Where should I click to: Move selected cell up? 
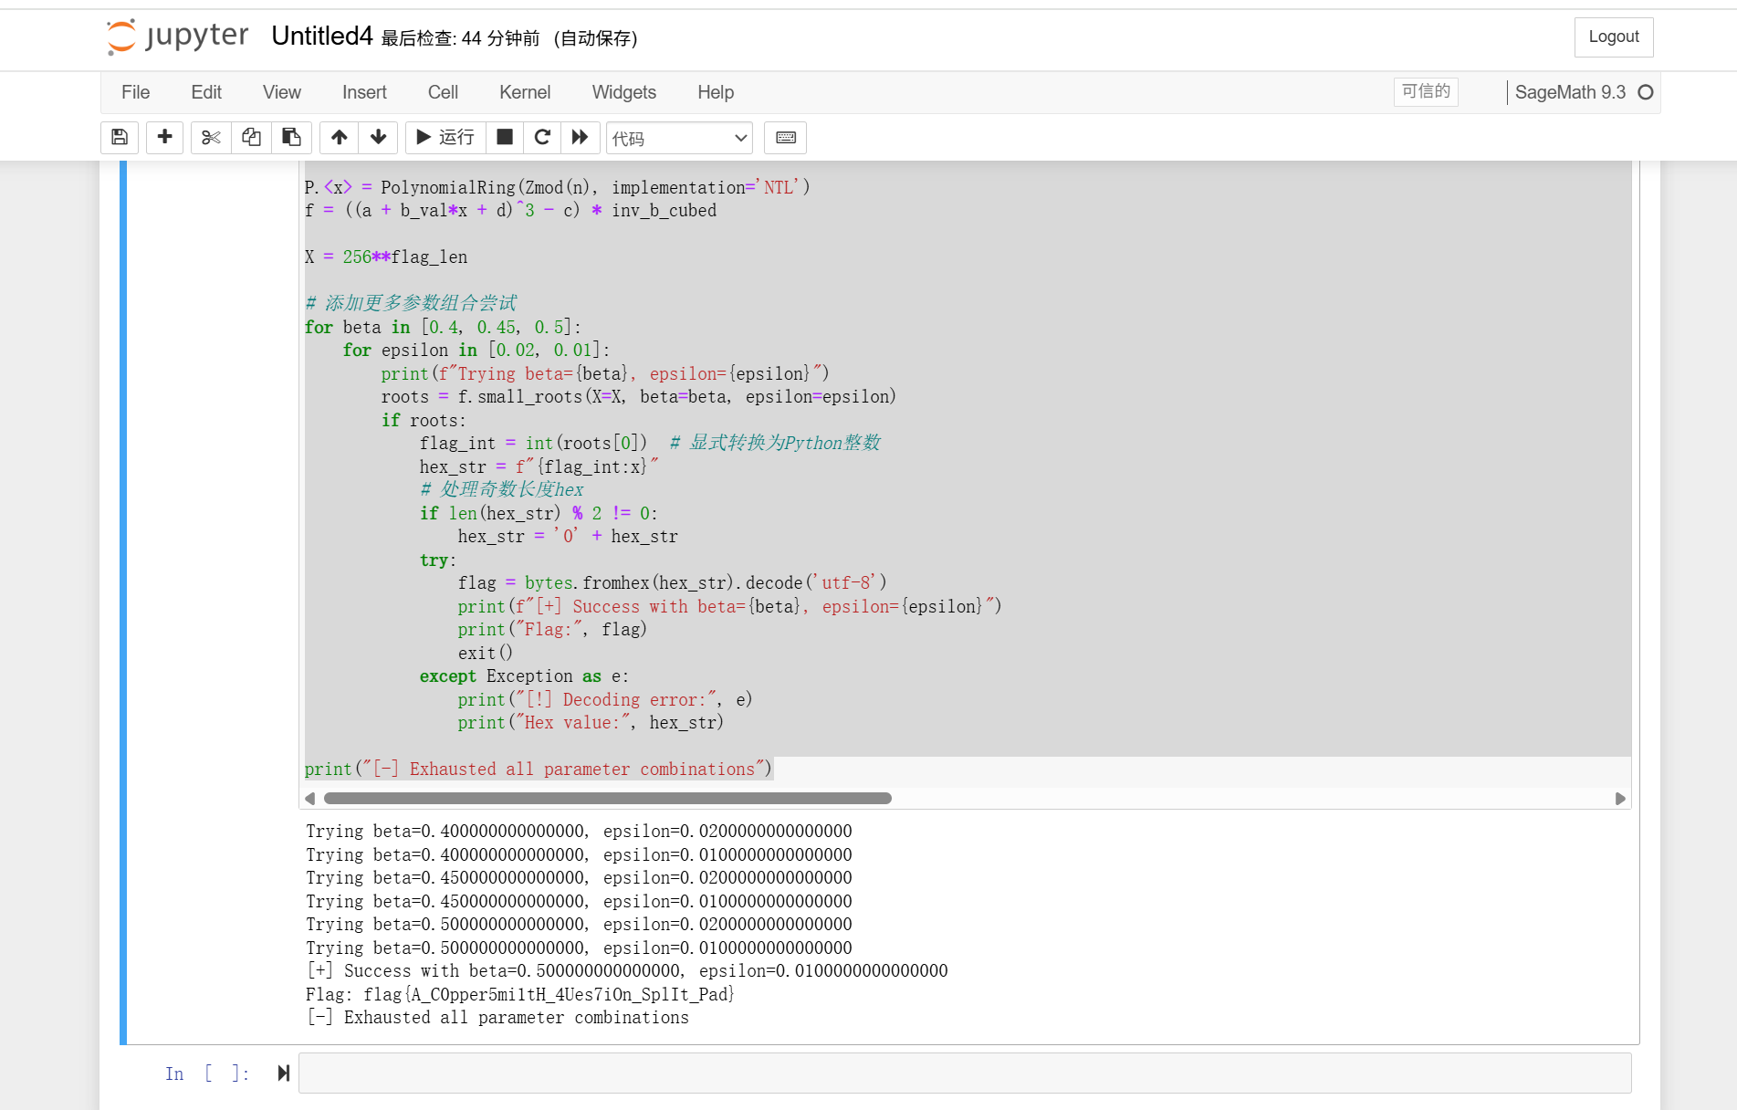(340, 137)
